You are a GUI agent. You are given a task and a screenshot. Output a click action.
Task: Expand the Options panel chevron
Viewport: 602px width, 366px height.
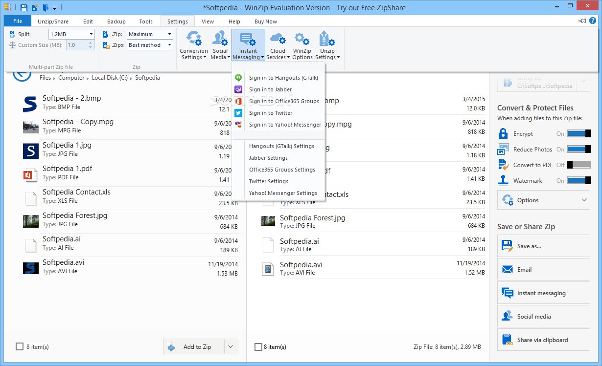point(584,200)
